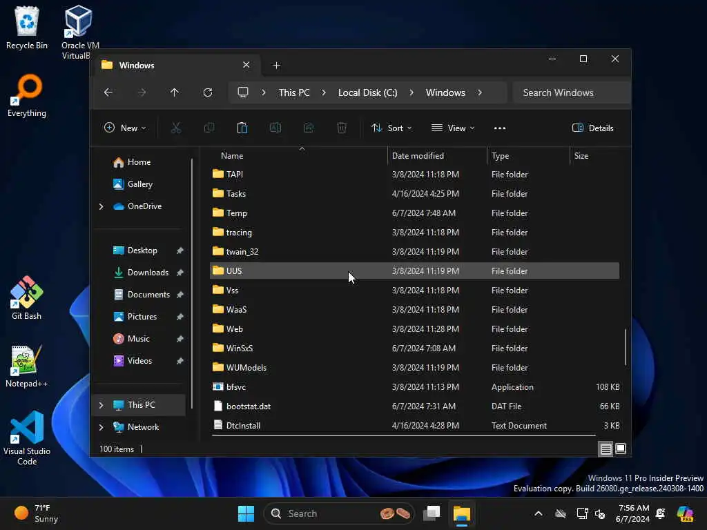Open Downloads in navigation pane
The height and width of the screenshot is (530, 707).
(148, 273)
